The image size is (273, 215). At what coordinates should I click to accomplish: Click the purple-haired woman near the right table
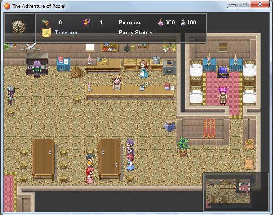(130, 147)
